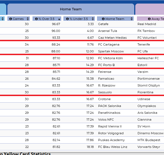The image size is (164, 155).
Task: Click the Hallescher FC away team
Action: coord(148,58)
